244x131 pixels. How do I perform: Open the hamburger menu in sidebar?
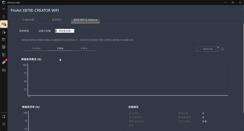(x=3, y=9)
